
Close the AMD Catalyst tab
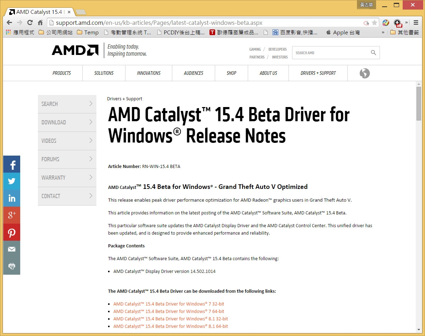click(x=69, y=12)
